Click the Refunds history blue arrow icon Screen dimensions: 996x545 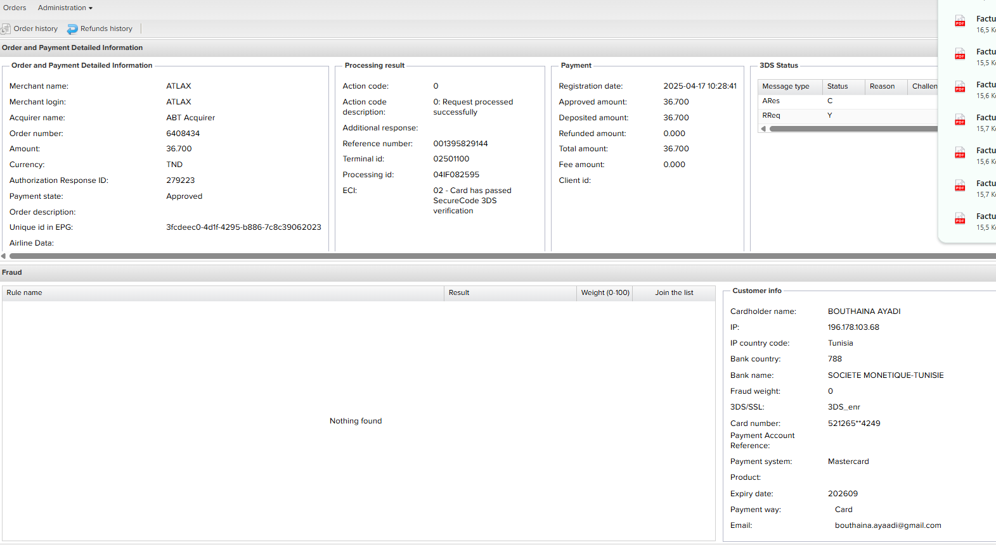[x=72, y=29]
